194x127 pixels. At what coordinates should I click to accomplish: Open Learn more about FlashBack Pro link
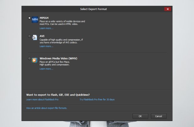[x=42, y=100]
